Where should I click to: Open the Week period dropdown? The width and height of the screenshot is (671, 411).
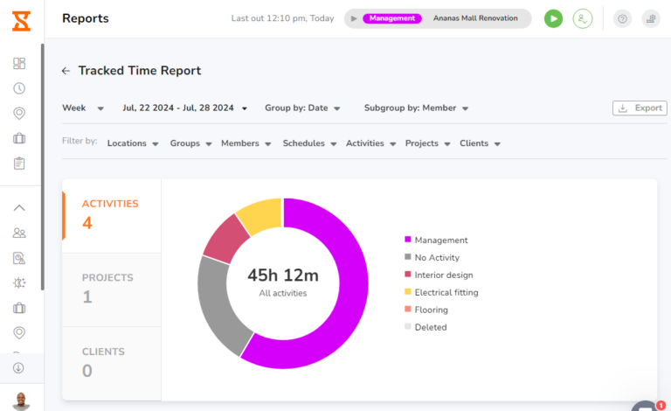(83, 108)
